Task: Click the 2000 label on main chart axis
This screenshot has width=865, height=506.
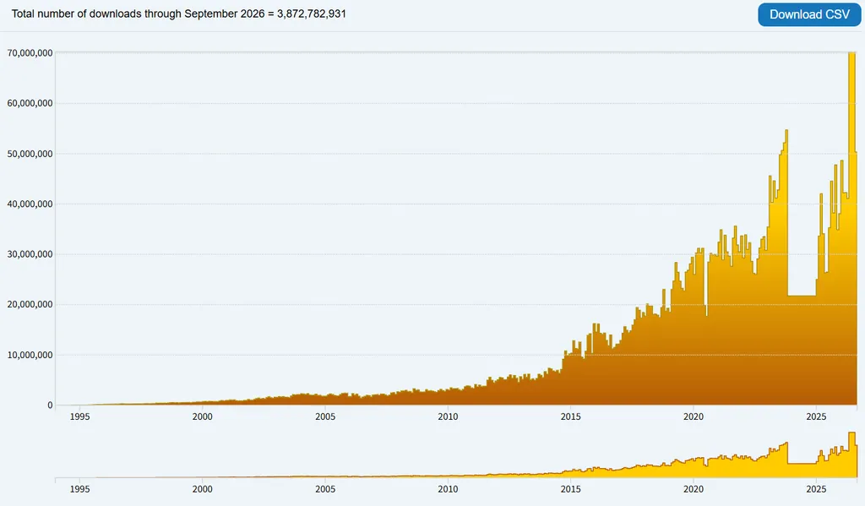Action: [203, 416]
